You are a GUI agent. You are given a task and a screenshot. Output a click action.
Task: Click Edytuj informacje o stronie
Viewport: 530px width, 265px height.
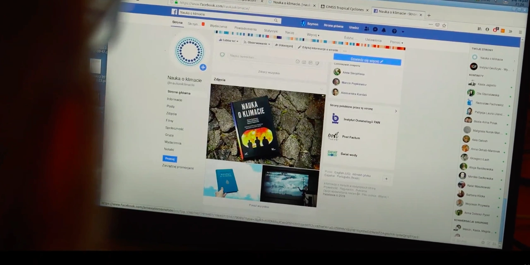(318, 48)
